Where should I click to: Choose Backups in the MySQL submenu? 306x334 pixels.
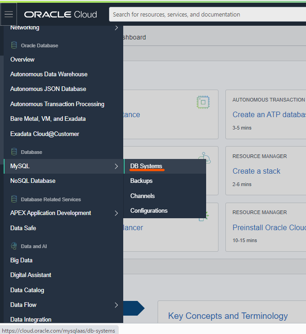[142, 181]
